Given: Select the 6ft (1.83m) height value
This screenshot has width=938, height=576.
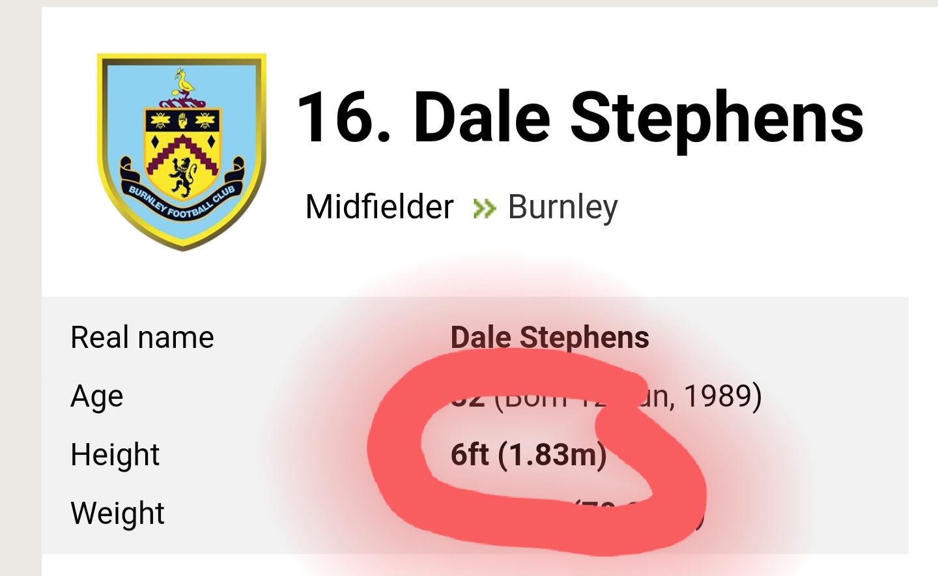Looking at the screenshot, I should [528, 455].
